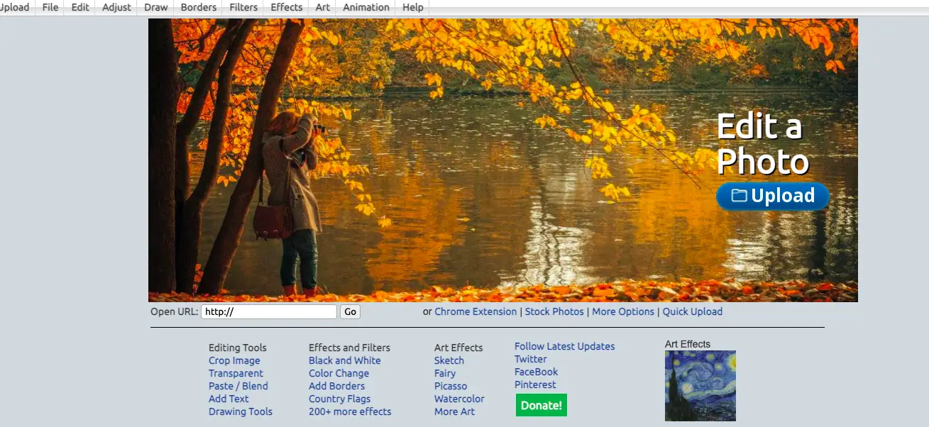Open the Filters menu
This screenshot has width=929, height=427.
243,8
